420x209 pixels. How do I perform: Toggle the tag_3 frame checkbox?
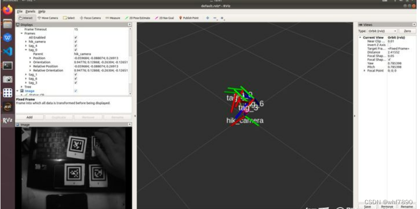[x=76, y=83]
